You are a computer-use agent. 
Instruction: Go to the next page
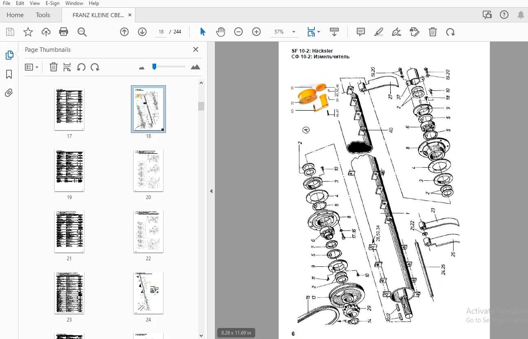(x=142, y=32)
